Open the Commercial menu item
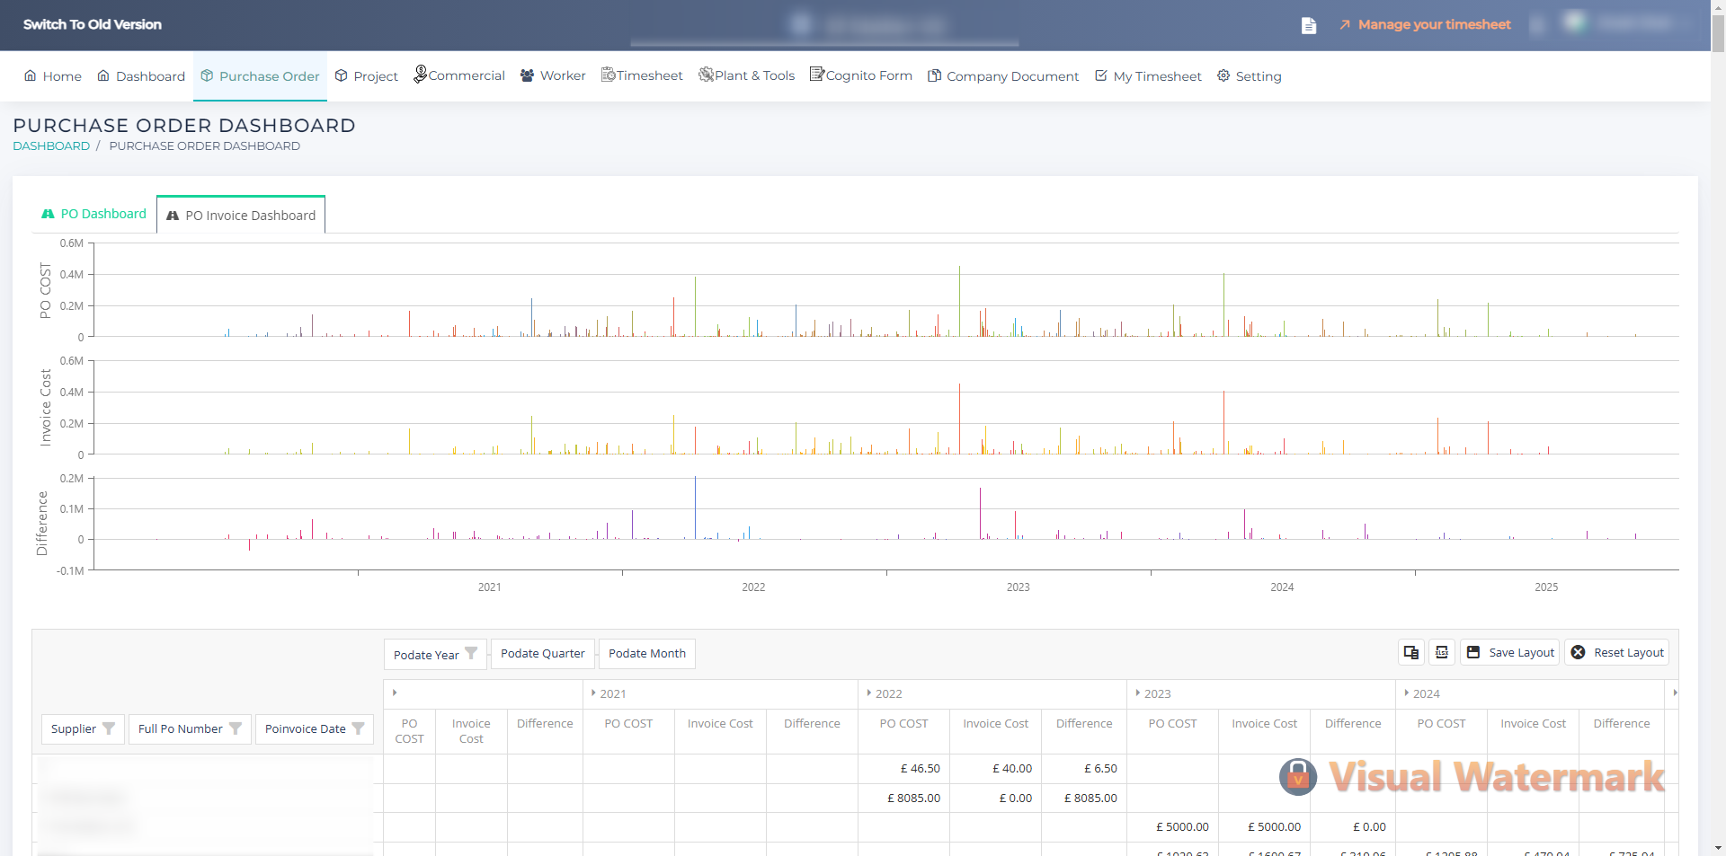The width and height of the screenshot is (1726, 856). coord(459,76)
